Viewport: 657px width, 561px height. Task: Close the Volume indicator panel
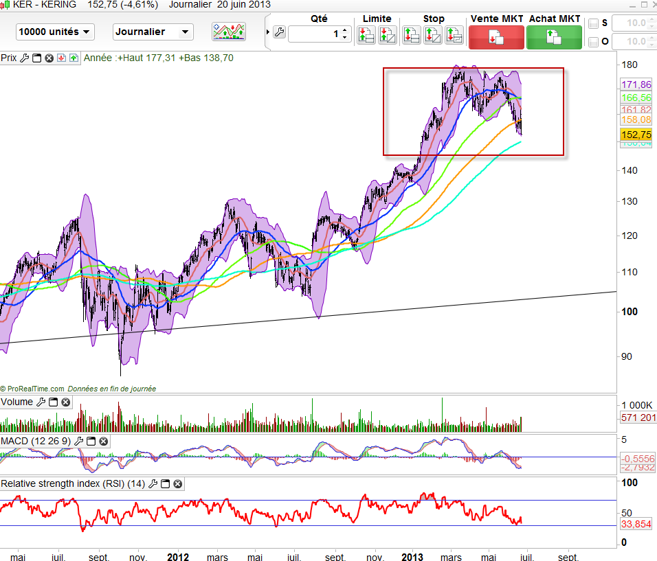point(65,402)
